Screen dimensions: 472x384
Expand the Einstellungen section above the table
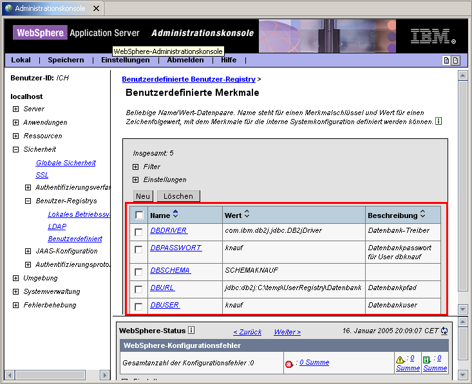pos(136,180)
